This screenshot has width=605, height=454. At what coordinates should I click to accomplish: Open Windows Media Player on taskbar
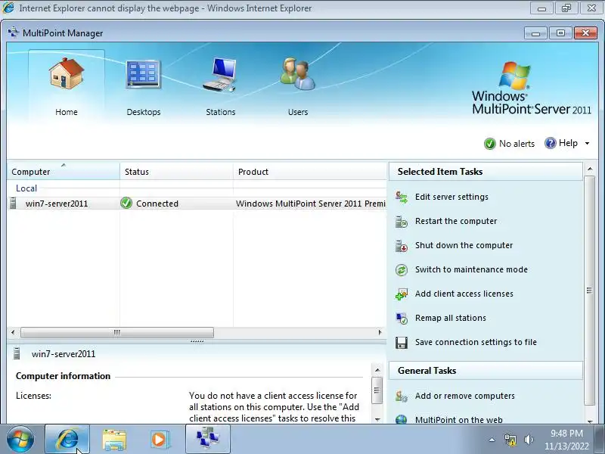click(x=159, y=440)
